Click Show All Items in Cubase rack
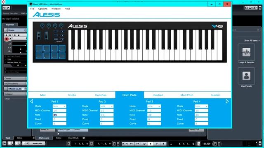The width and height of the screenshot is (264, 148). [x=252, y=41]
